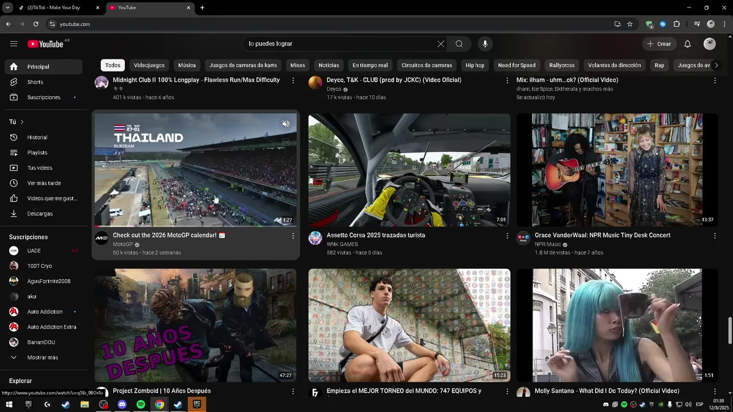Select the Todos filter chip
Screen dimensions: 733x412
click(x=113, y=65)
